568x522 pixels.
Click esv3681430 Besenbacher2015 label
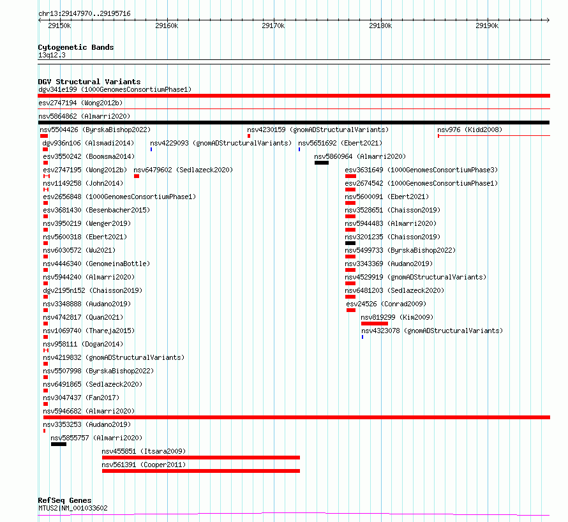[96, 210]
